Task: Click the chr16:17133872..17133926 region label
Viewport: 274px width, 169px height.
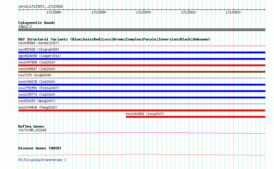Action: point(41,6)
